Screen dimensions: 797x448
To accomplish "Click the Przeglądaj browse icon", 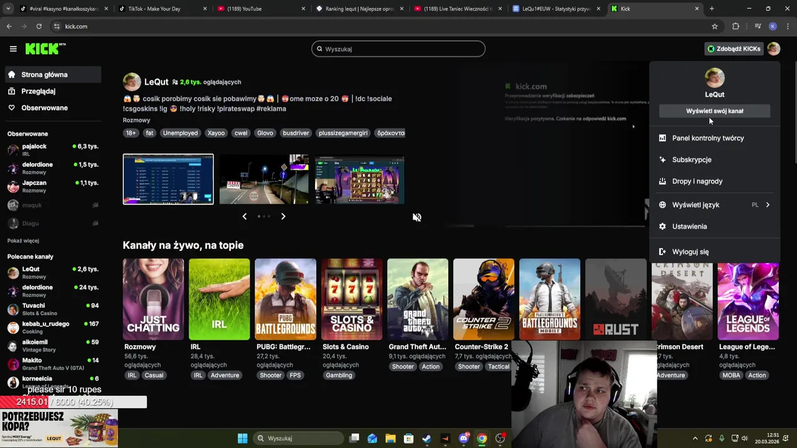I will (x=11, y=91).
